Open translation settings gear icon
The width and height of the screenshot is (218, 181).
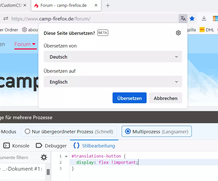tap(178, 33)
